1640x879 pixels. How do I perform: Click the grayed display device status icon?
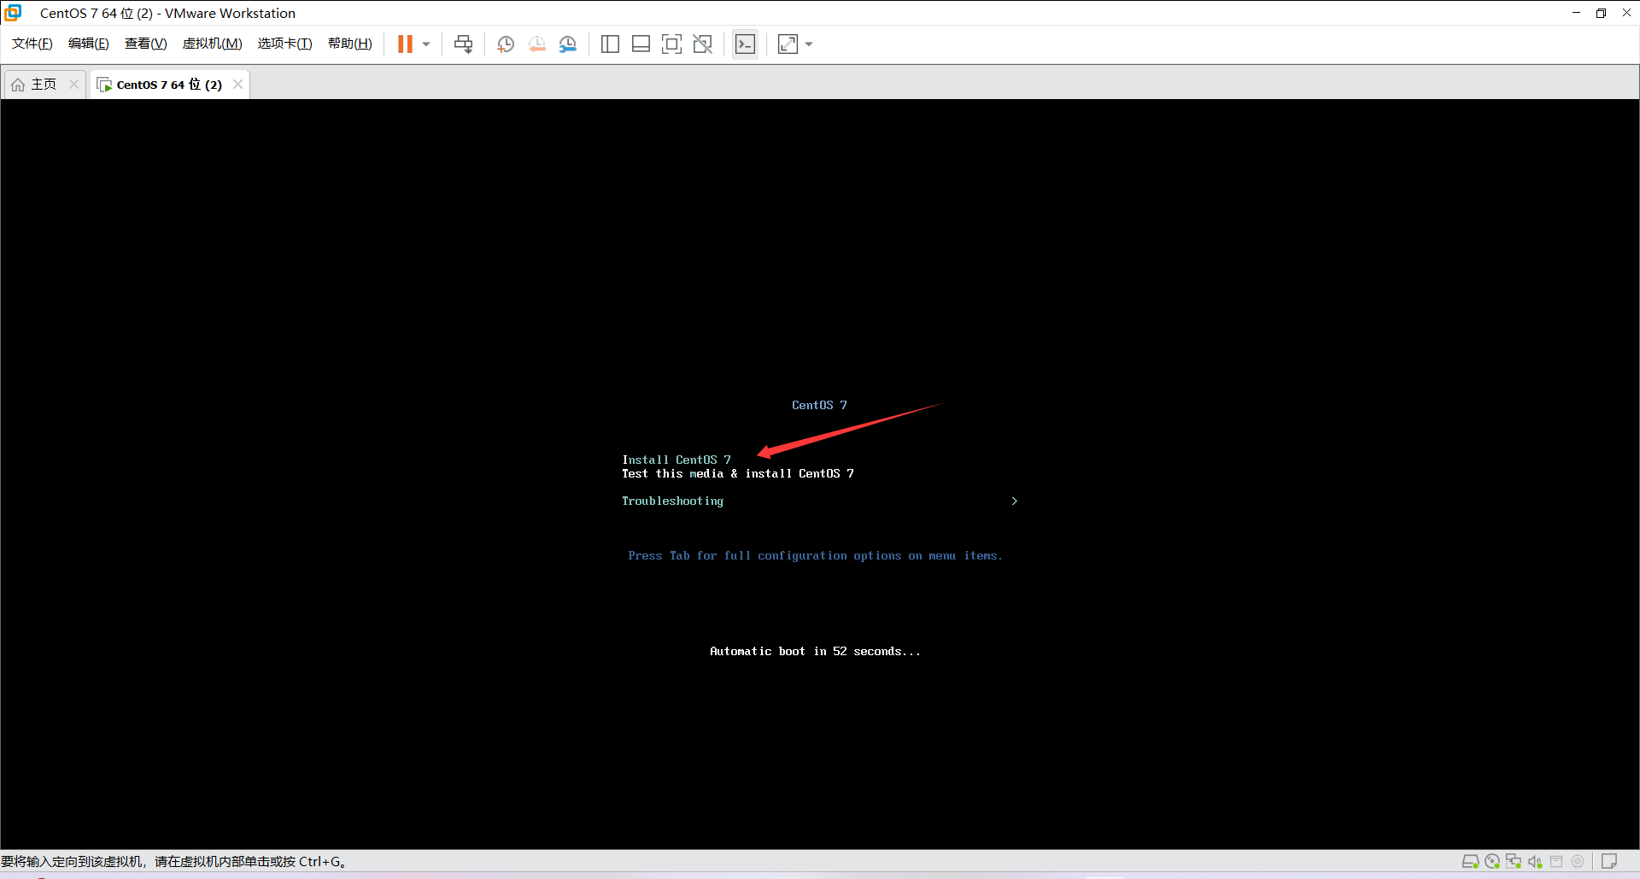point(1578,861)
